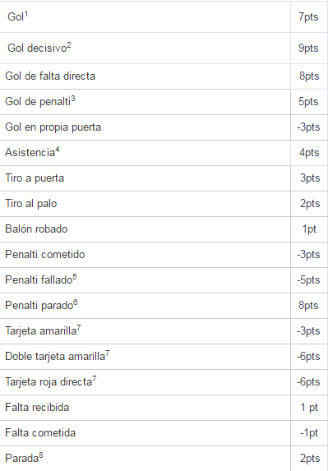Select the Doble tarjeta amarilla row
The height and width of the screenshot is (471, 328).
[x=164, y=357]
